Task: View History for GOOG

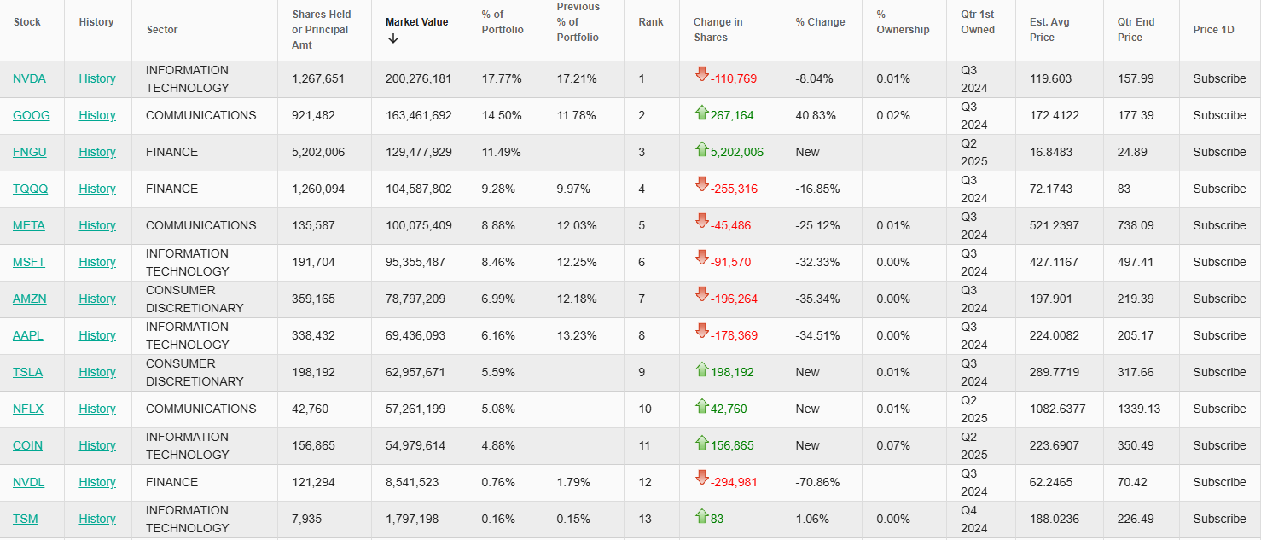Action: coord(97,115)
